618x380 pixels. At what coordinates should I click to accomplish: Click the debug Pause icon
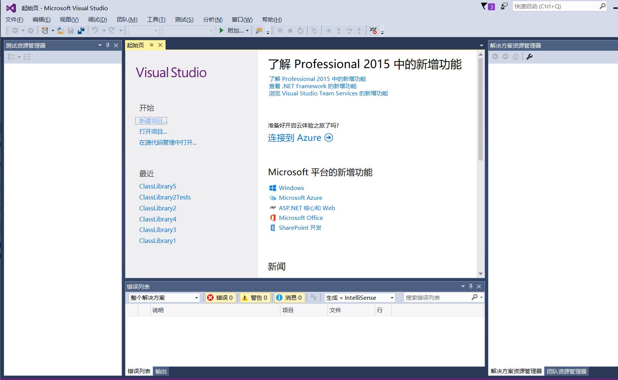pyautogui.click(x=280, y=31)
